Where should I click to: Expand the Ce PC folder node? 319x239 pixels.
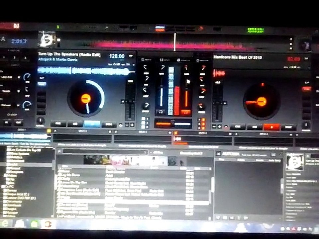point(3,186)
